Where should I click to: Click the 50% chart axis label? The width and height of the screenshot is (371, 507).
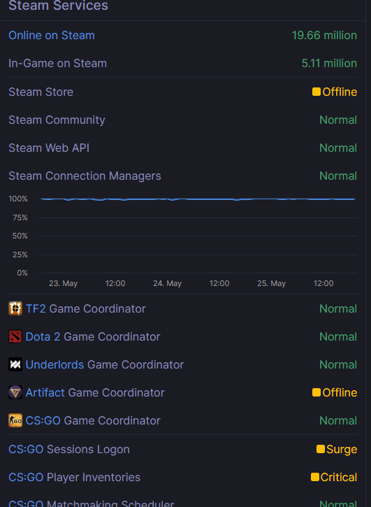20,236
